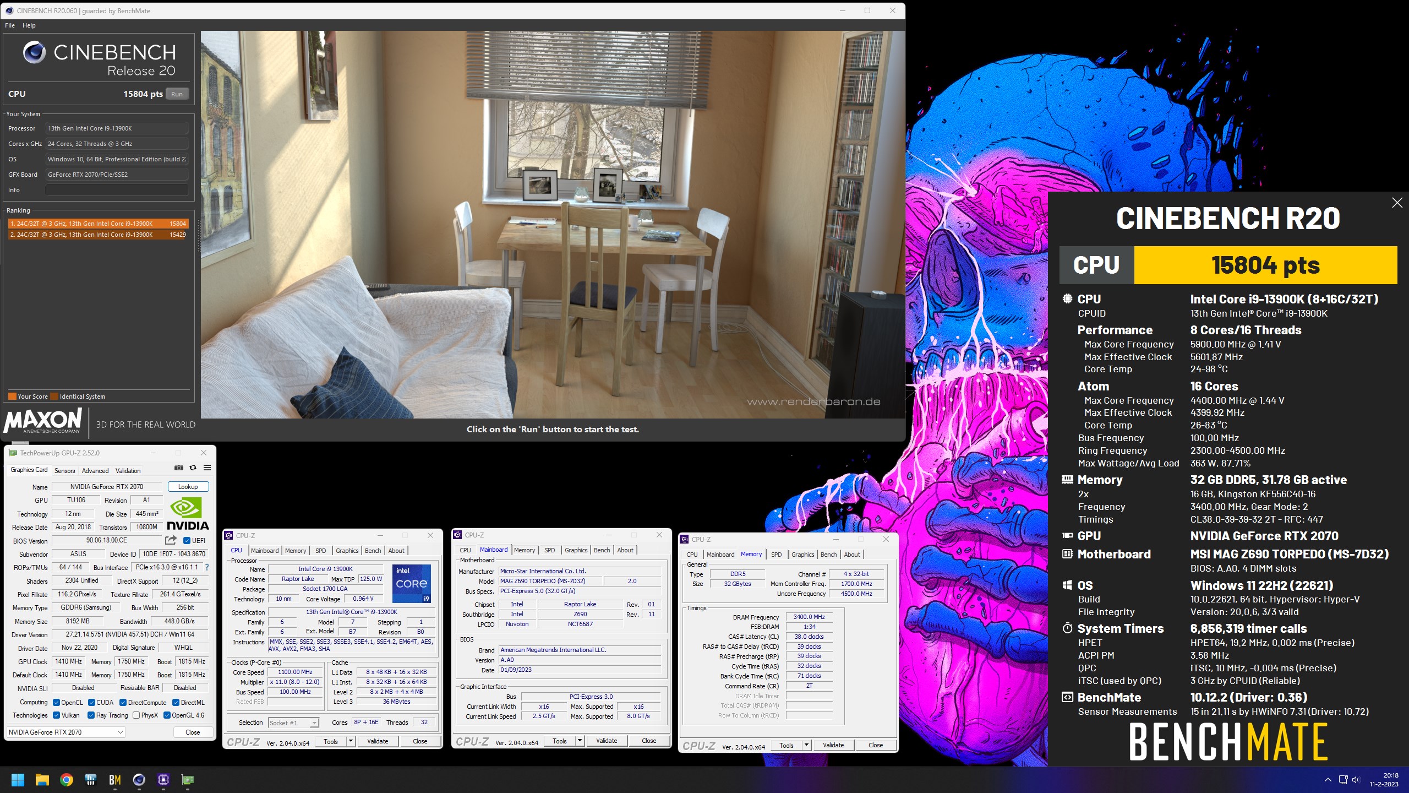The width and height of the screenshot is (1409, 793).
Task: Open Bench tab in CPU-Z Mainboard window
Action: (602, 550)
